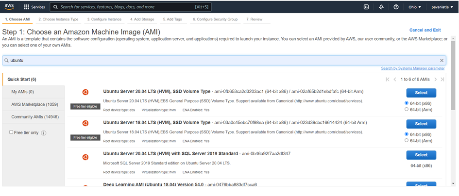Screen dimensions: 459x196
Task: Open the notifications bell
Action: click(381, 7)
